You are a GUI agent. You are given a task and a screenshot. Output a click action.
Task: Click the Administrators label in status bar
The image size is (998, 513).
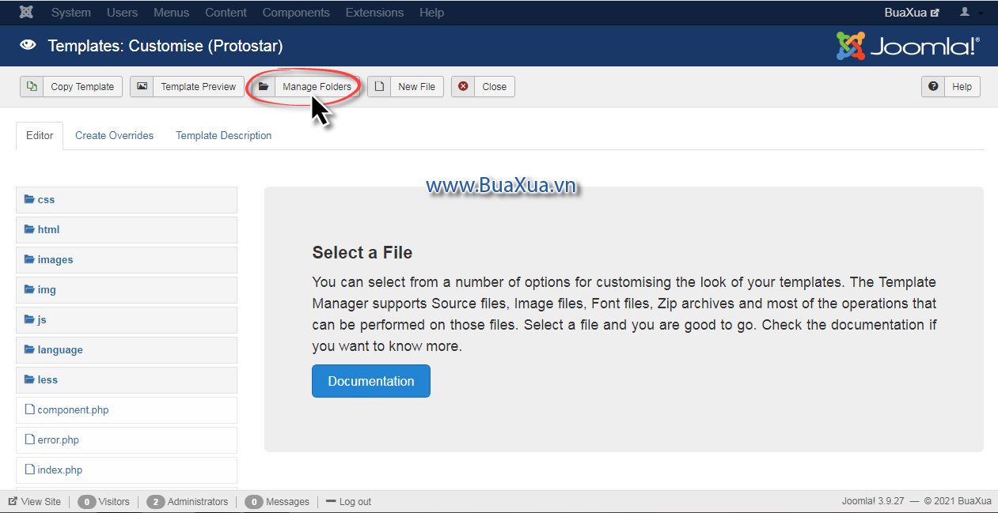point(198,502)
